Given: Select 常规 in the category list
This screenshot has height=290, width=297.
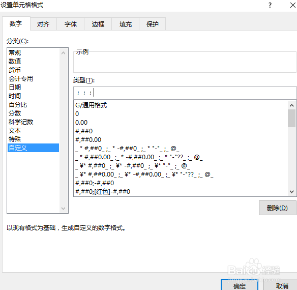Looking at the screenshot, I should click(x=34, y=52).
